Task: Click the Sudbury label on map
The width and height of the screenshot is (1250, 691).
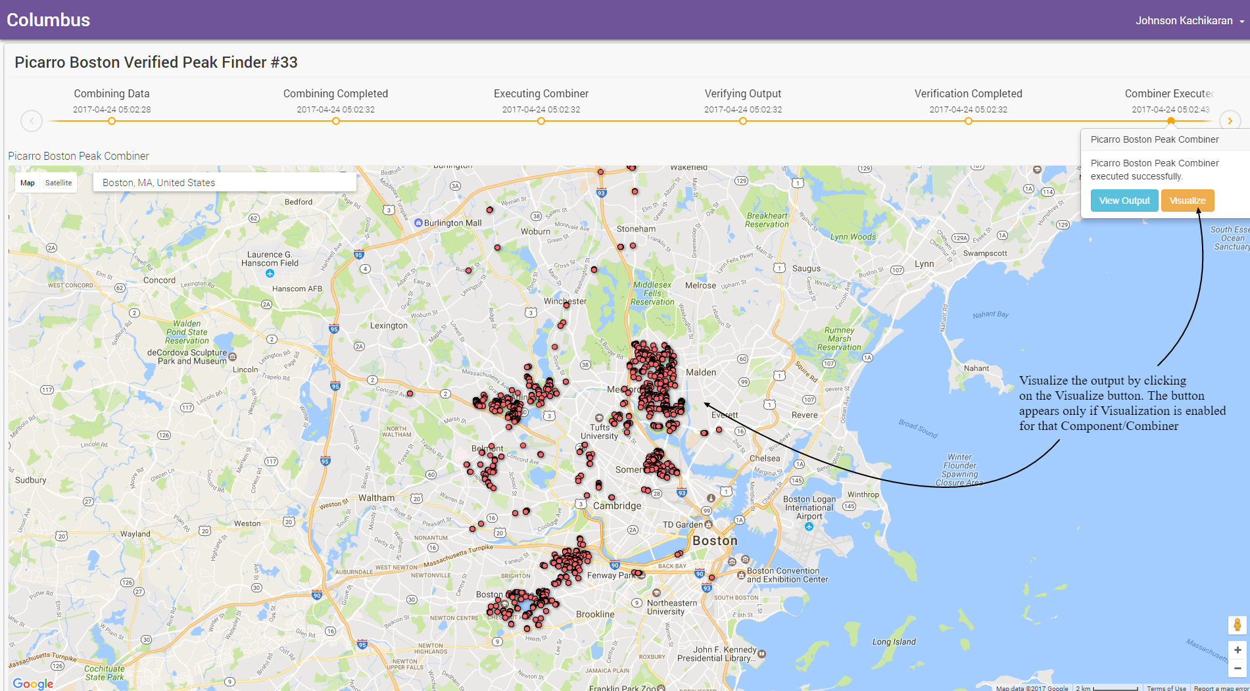Action: pos(31,480)
